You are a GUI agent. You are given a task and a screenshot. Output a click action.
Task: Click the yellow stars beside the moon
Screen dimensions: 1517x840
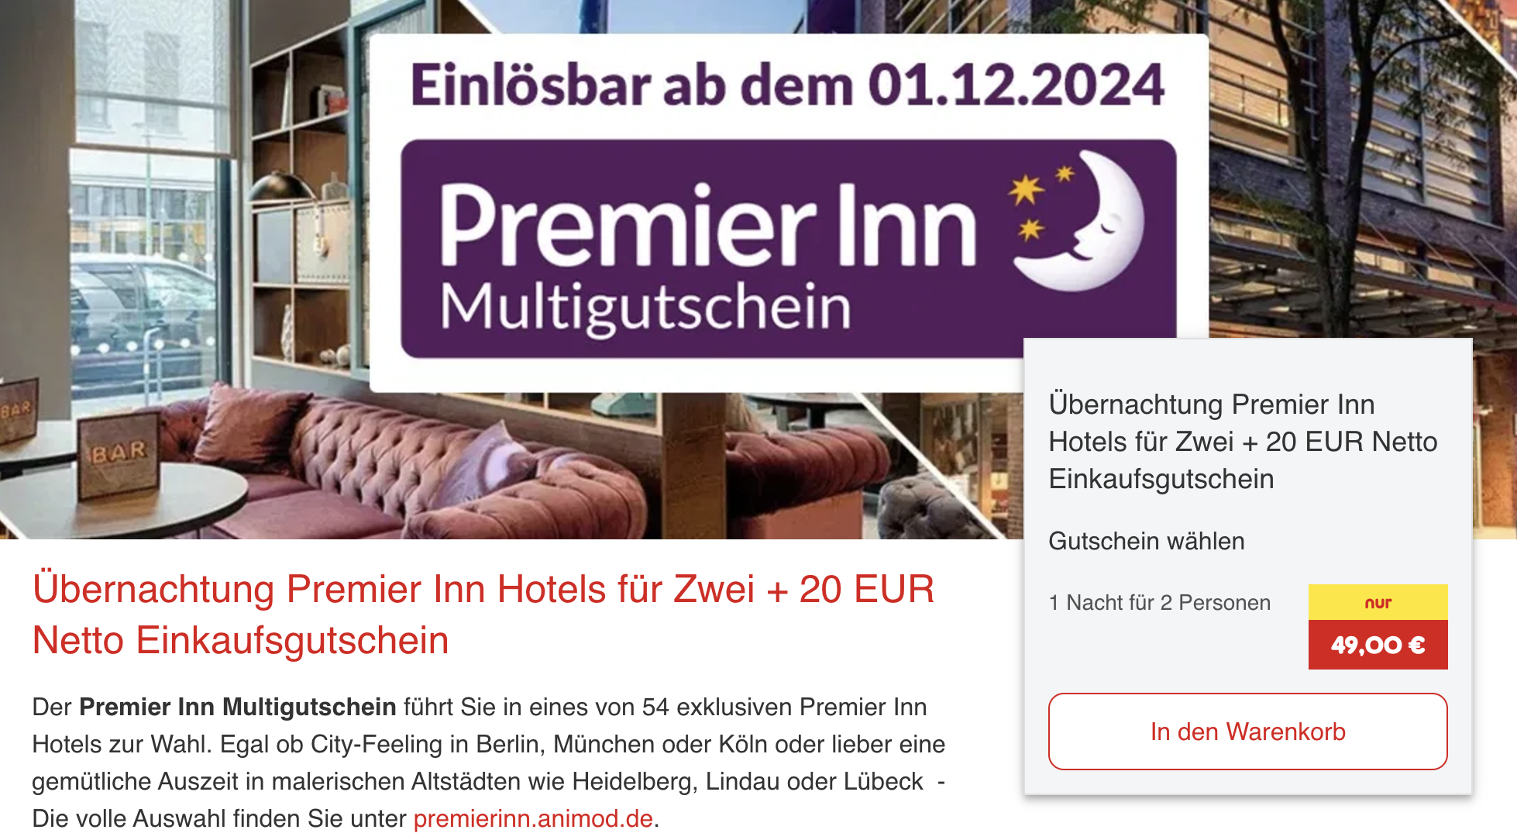(x=1037, y=202)
